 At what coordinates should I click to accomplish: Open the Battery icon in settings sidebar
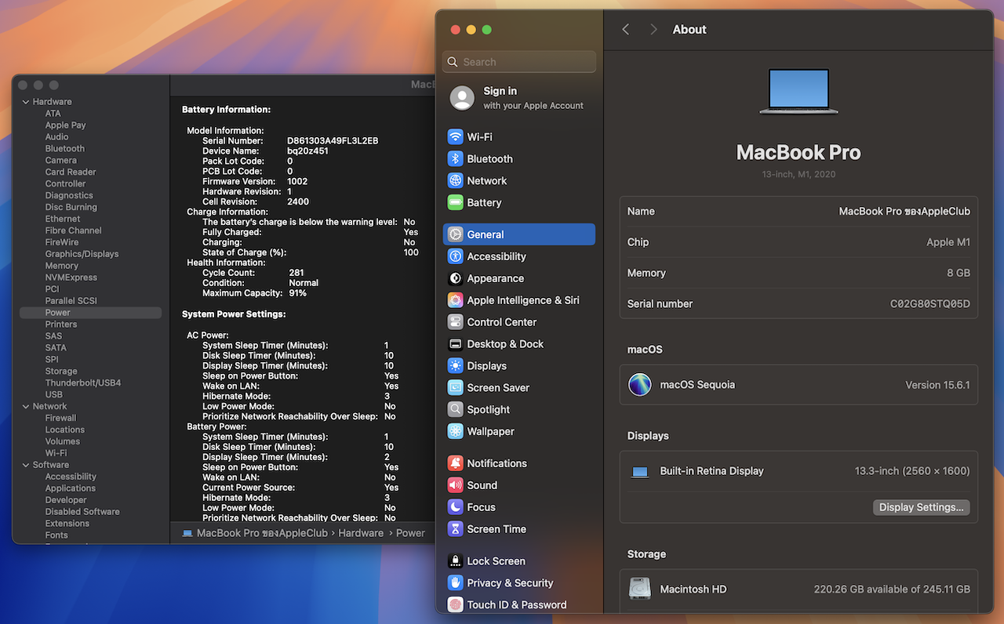pos(455,202)
